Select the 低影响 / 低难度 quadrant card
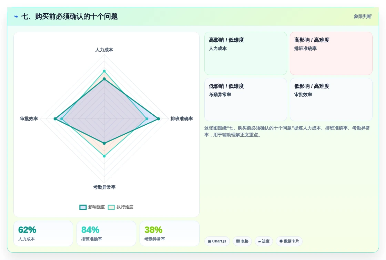 tap(246, 100)
